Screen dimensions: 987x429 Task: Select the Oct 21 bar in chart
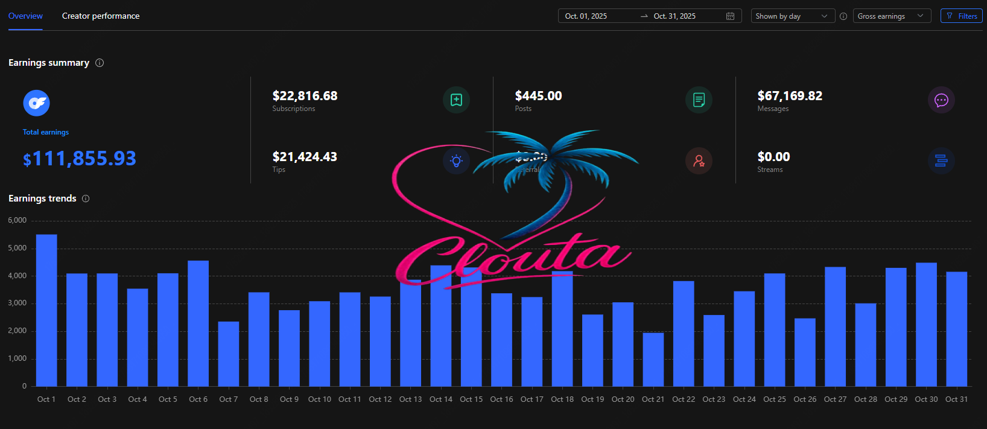(x=653, y=360)
